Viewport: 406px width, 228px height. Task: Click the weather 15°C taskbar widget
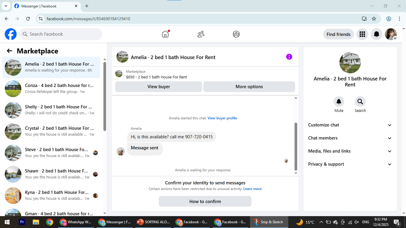tap(306, 222)
